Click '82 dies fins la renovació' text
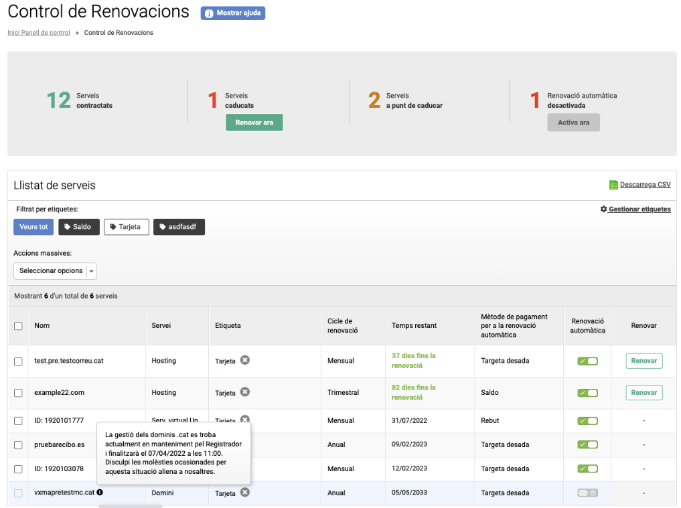 tap(414, 392)
